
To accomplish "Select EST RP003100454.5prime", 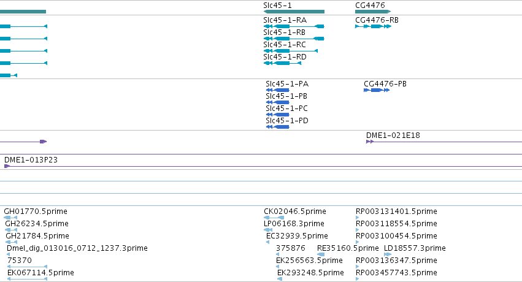I will coord(358,242).
